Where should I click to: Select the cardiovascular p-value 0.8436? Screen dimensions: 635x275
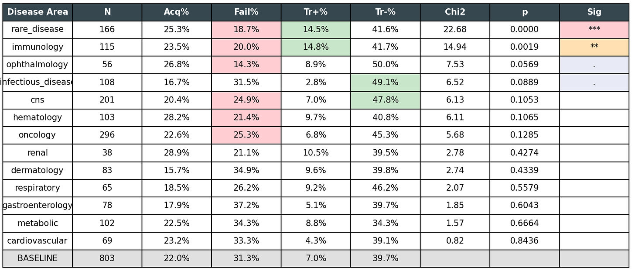(x=524, y=241)
